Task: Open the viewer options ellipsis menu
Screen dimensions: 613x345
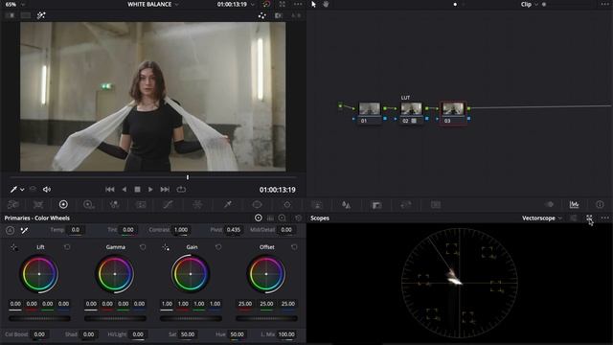Action: tap(298, 4)
